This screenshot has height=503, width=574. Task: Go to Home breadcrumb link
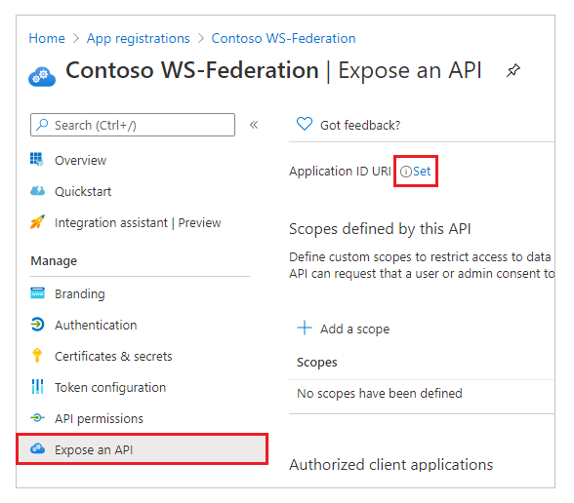(x=47, y=38)
